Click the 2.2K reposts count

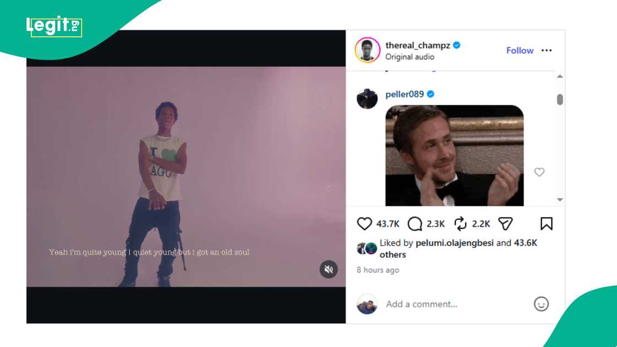click(481, 224)
